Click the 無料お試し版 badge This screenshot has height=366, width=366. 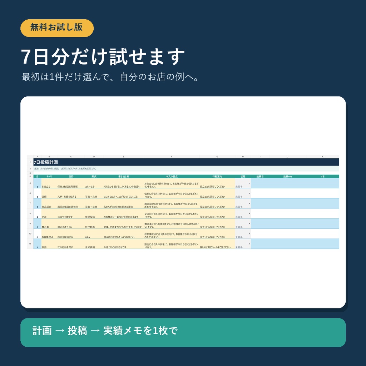57,28
